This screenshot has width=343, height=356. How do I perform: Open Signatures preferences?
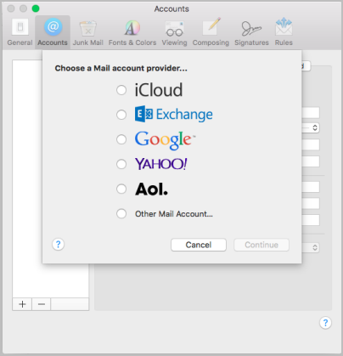(x=251, y=32)
